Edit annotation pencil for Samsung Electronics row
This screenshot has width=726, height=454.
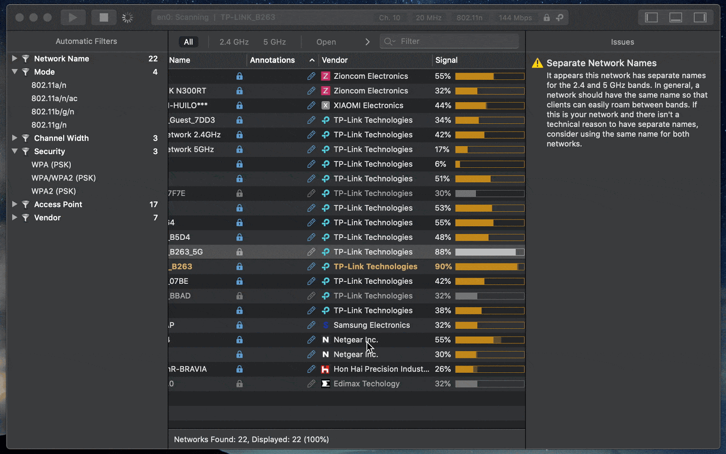tap(311, 325)
